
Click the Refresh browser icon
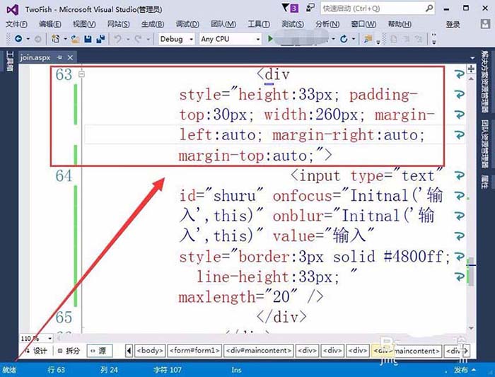(x=344, y=39)
